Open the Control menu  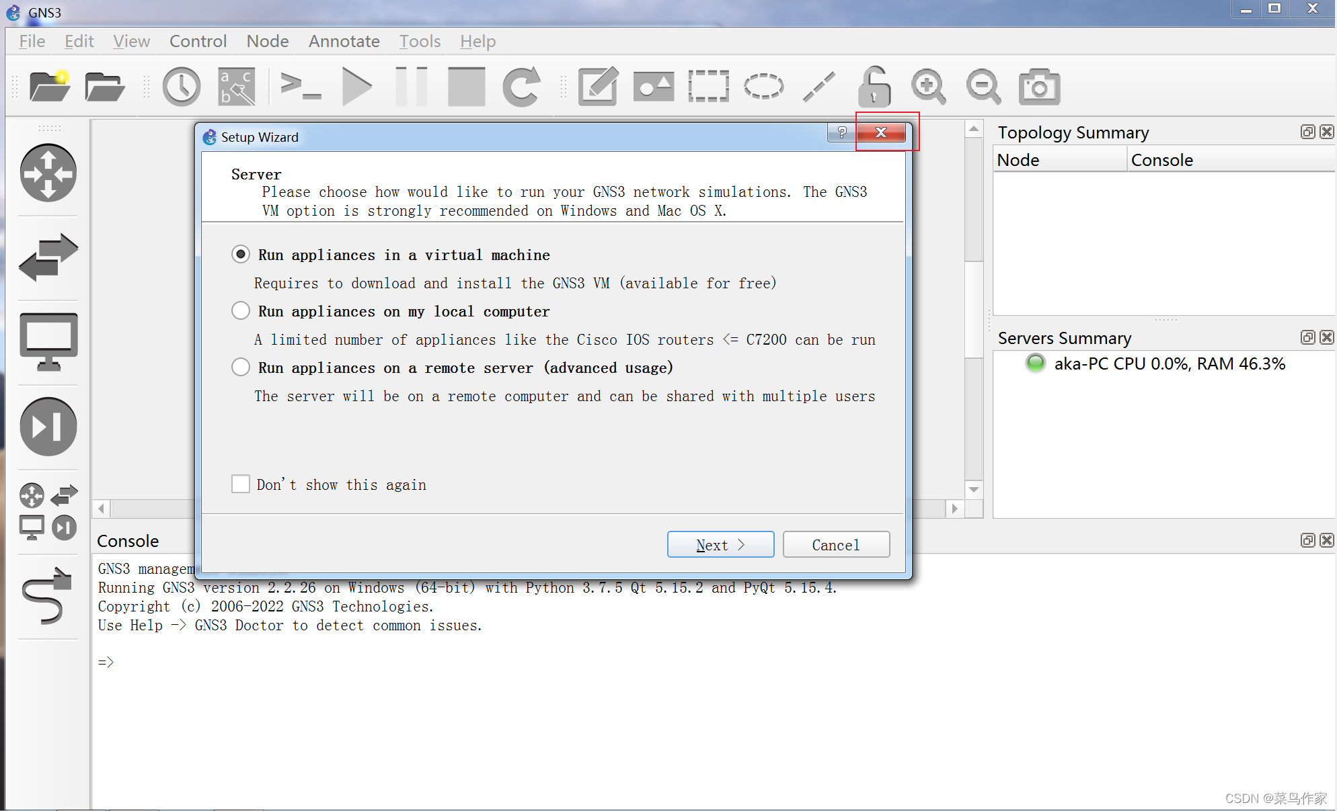coord(198,41)
